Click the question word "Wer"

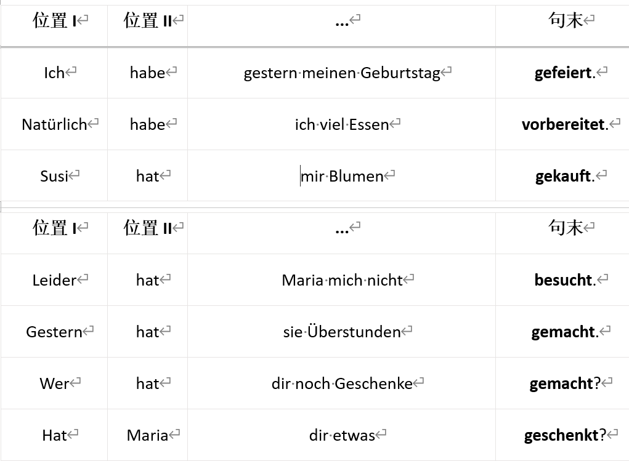pos(54,384)
